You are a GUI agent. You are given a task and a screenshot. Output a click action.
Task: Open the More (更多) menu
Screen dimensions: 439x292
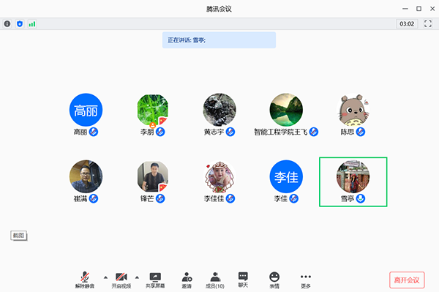(x=305, y=280)
